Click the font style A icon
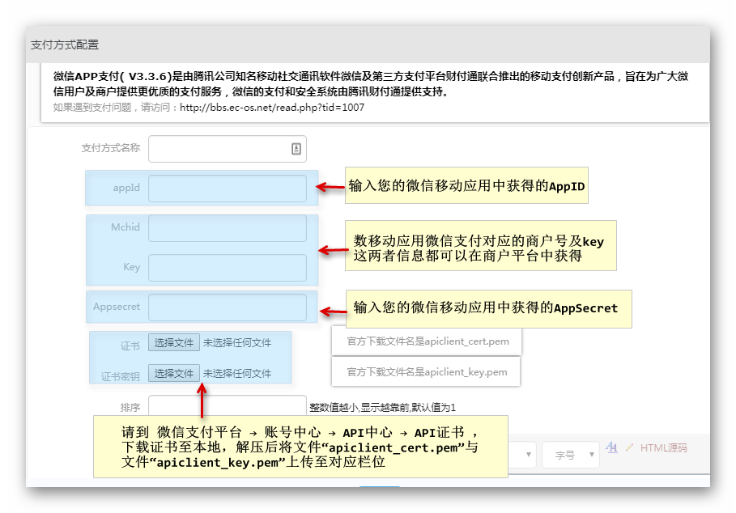 pyautogui.click(x=611, y=447)
